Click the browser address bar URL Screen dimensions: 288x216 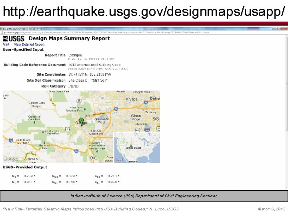(x=106, y=32)
